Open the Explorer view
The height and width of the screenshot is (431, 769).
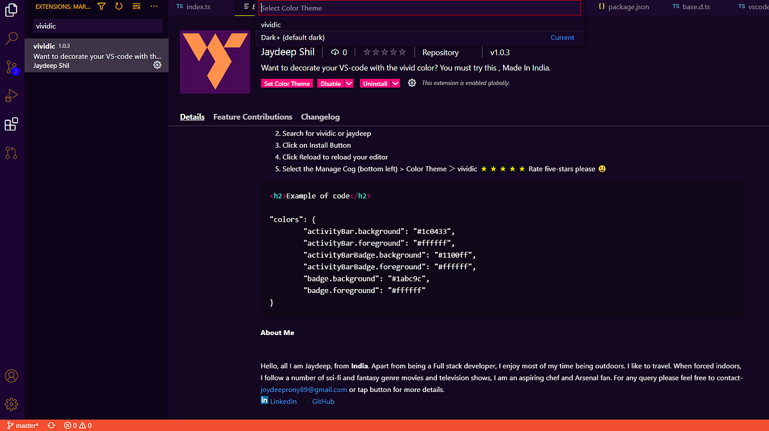pyautogui.click(x=11, y=10)
